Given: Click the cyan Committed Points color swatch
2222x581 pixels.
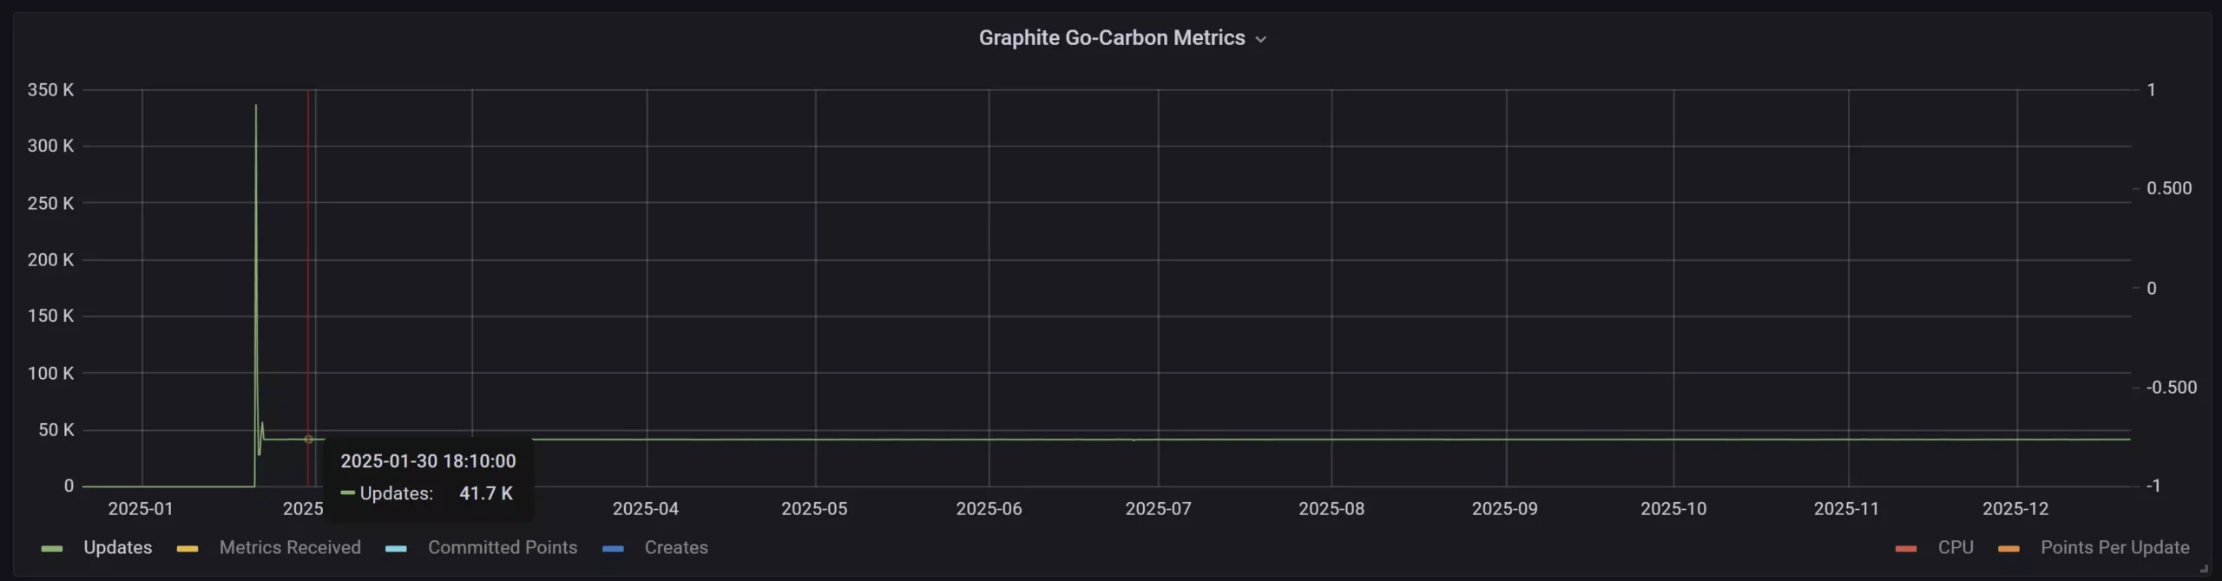Looking at the screenshot, I should 396,548.
